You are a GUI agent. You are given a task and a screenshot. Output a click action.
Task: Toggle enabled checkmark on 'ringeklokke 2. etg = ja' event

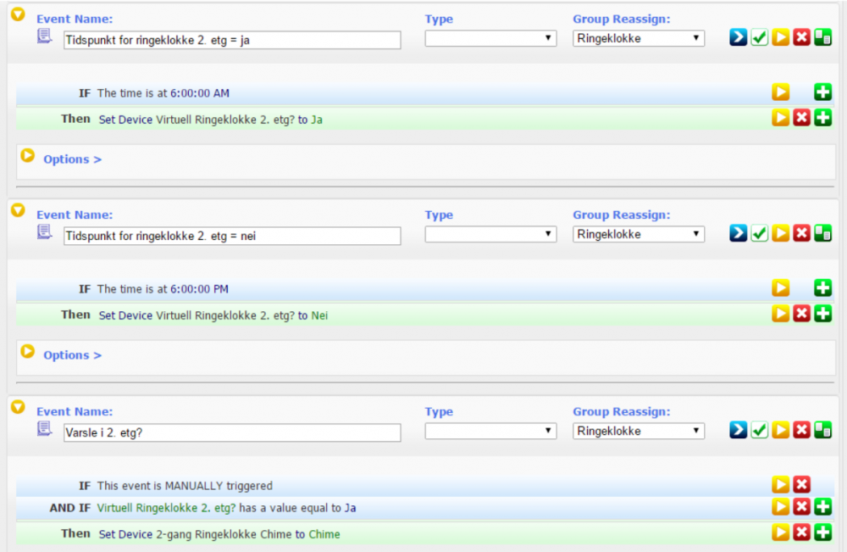(760, 38)
